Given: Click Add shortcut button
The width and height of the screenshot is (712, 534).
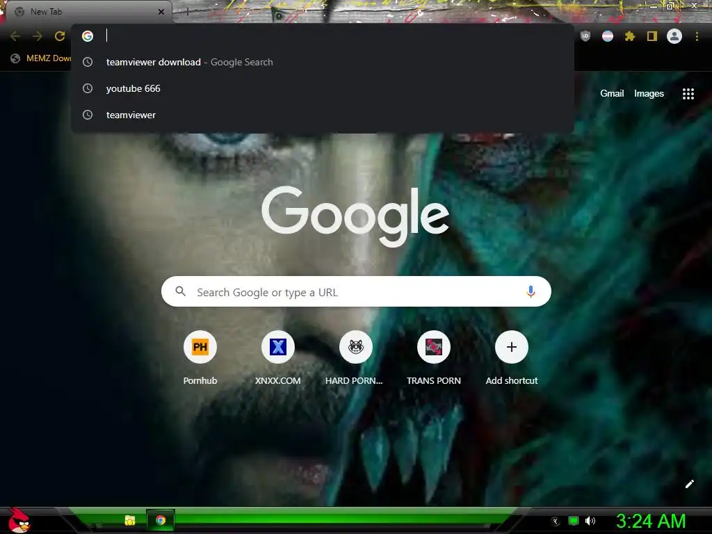Looking at the screenshot, I should (512, 358).
